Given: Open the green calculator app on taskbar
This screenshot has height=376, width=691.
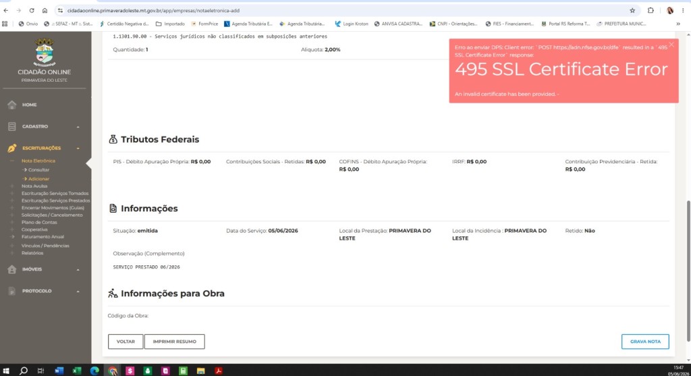Looking at the screenshot, I should 184,371.
